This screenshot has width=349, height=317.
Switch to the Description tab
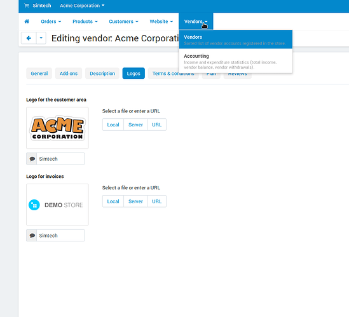pos(102,74)
